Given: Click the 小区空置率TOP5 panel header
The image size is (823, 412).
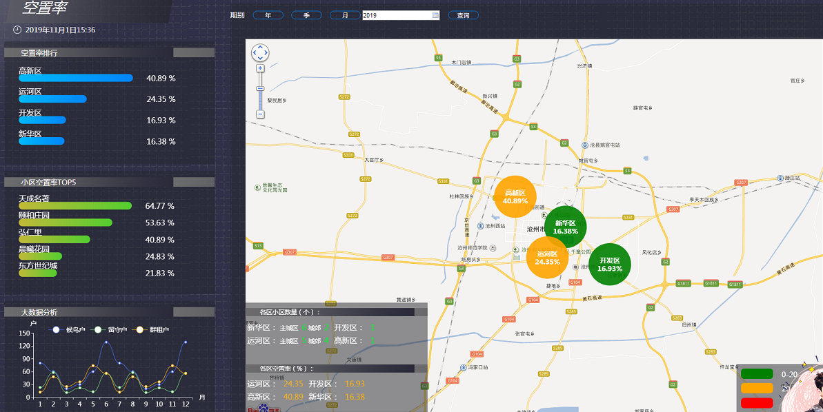Looking at the screenshot, I should 109,182.
